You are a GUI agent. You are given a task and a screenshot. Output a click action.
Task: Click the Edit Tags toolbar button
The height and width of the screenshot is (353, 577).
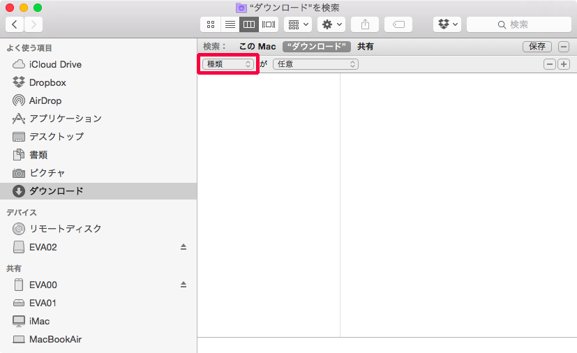[x=398, y=24]
